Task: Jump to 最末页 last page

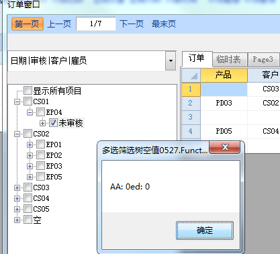Action: [164, 24]
